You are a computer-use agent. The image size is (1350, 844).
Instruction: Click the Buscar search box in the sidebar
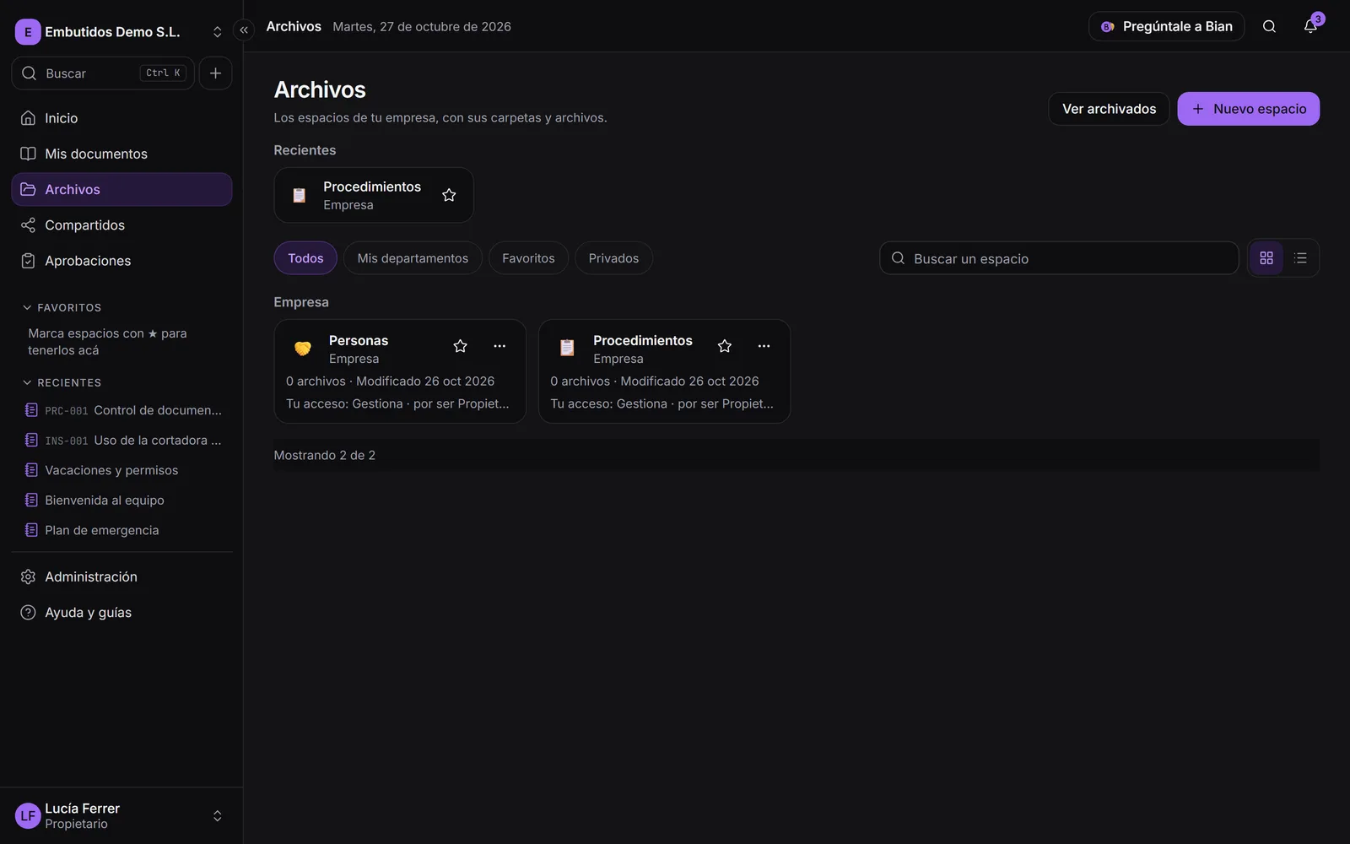(103, 73)
